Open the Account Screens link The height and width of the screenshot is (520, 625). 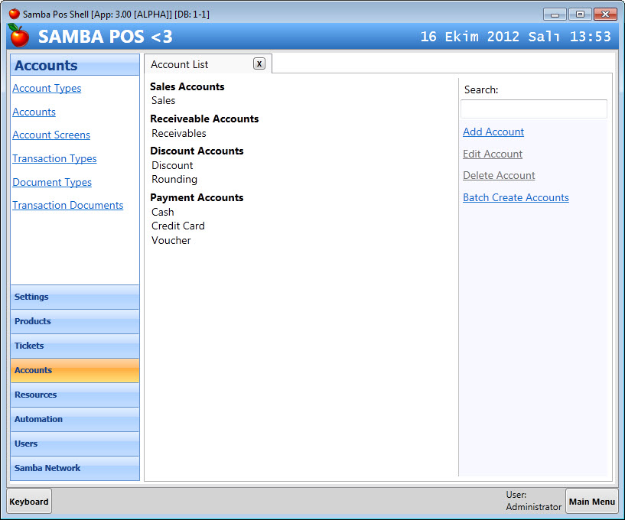click(x=51, y=135)
